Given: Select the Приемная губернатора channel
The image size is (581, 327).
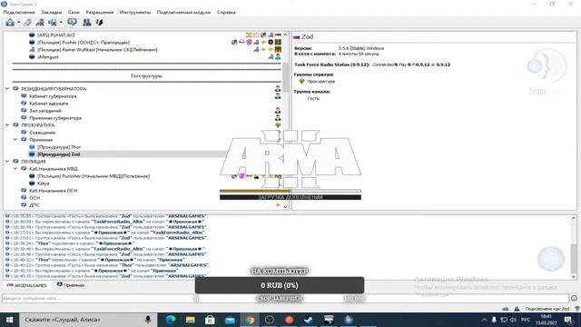Looking at the screenshot, I should pos(55,118).
